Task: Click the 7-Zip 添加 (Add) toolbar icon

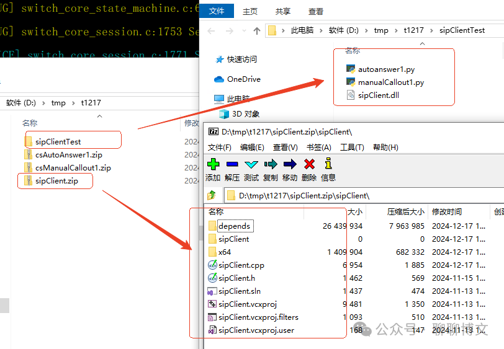Action: (x=213, y=164)
